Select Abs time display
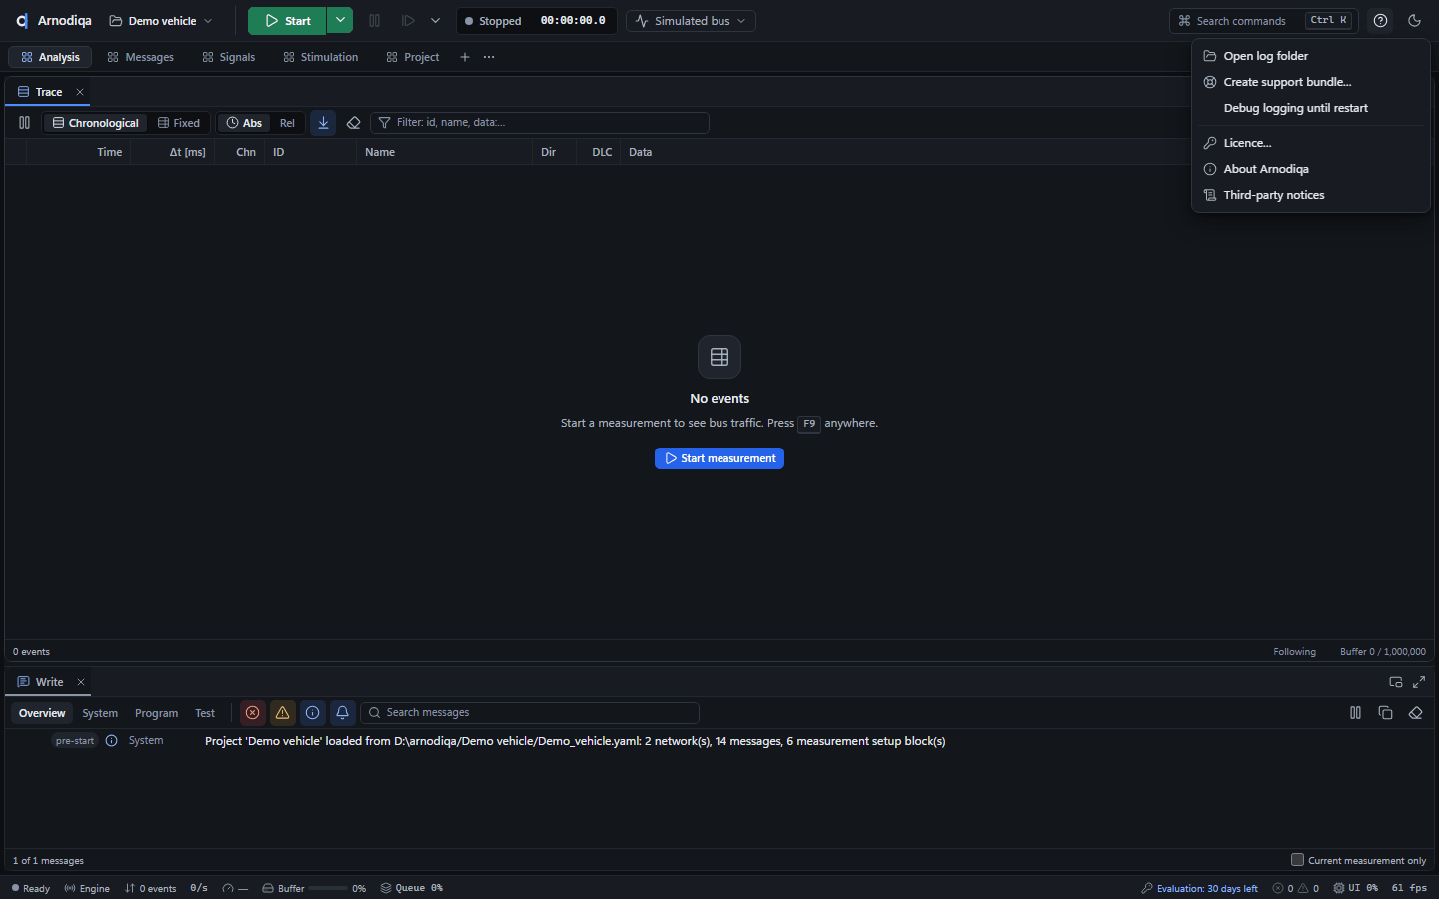Screen dimensions: 1439x899 coord(244,123)
